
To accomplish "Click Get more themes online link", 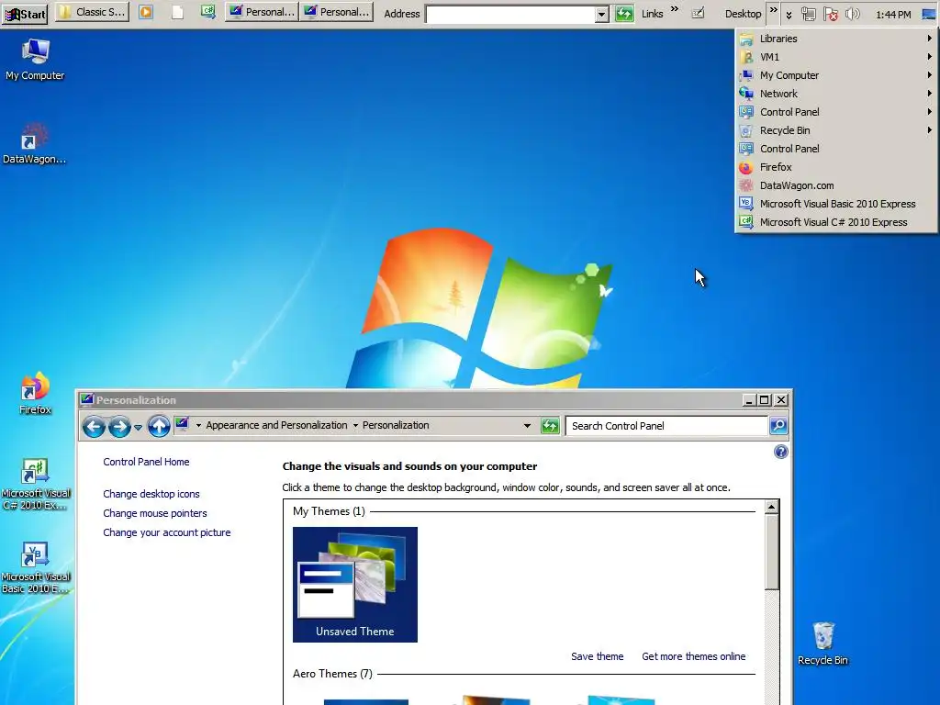I will pyautogui.click(x=694, y=656).
